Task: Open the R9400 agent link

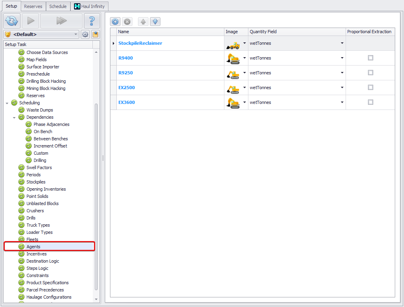Action: (126, 58)
